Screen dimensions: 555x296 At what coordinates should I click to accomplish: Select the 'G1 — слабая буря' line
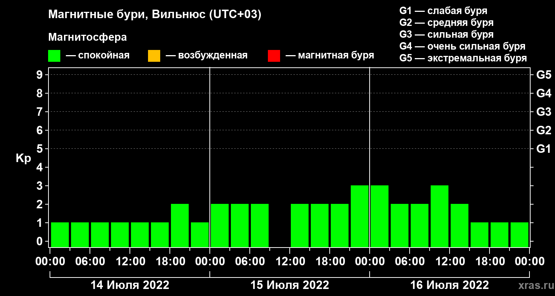click(443, 11)
